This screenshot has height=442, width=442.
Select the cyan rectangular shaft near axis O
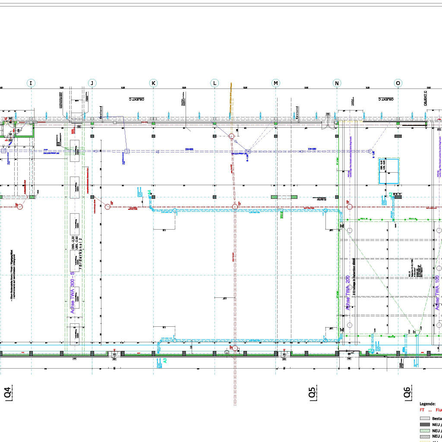pyautogui.click(x=389, y=171)
